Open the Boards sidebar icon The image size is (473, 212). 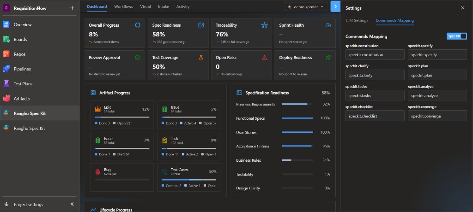click(6, 40)
